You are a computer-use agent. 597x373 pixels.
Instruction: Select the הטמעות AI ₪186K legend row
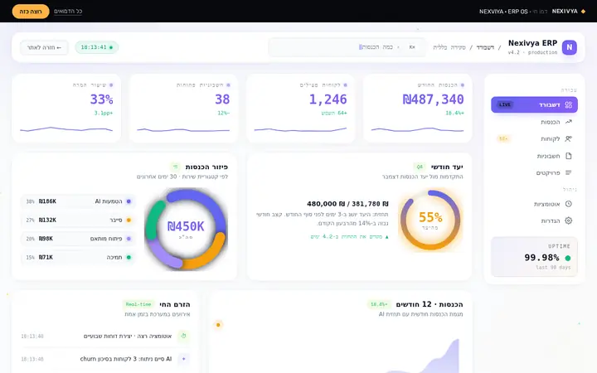[78, 201]
